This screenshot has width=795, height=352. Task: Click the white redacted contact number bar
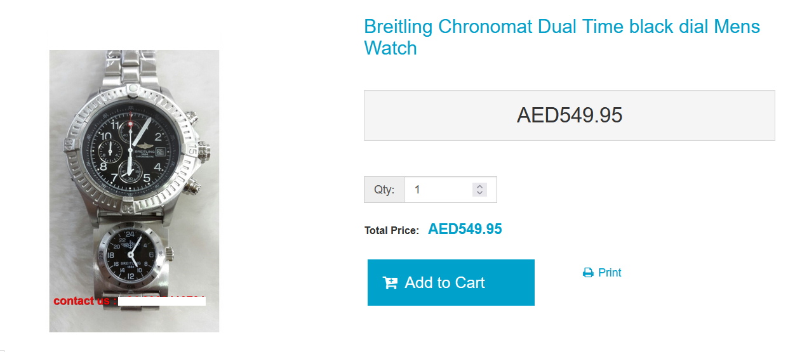pyautogui.click(x=162, y=301)
